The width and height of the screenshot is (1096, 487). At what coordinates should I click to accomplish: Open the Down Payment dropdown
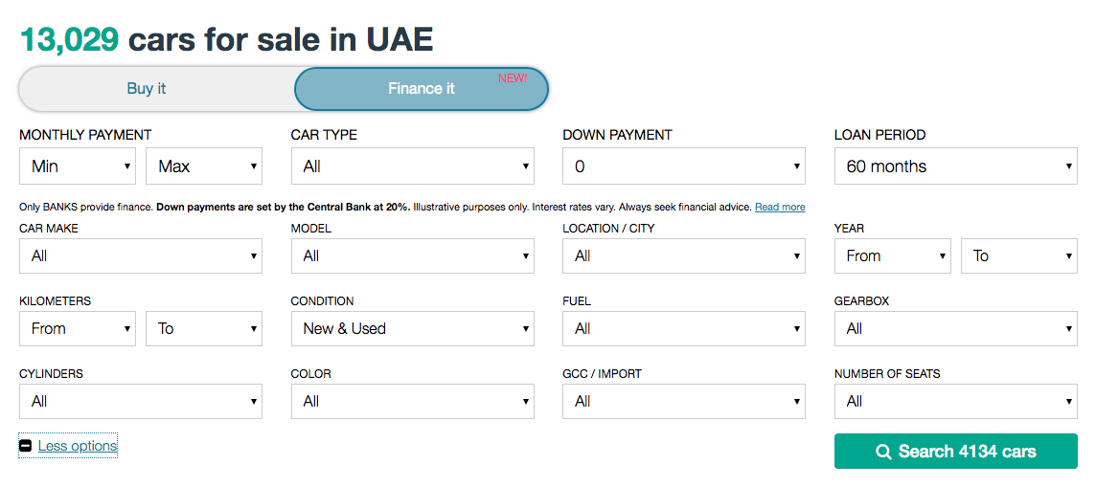(684, 166)
